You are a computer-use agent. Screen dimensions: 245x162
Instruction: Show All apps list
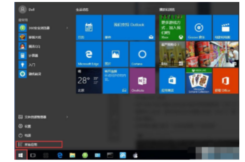(39, 144)
